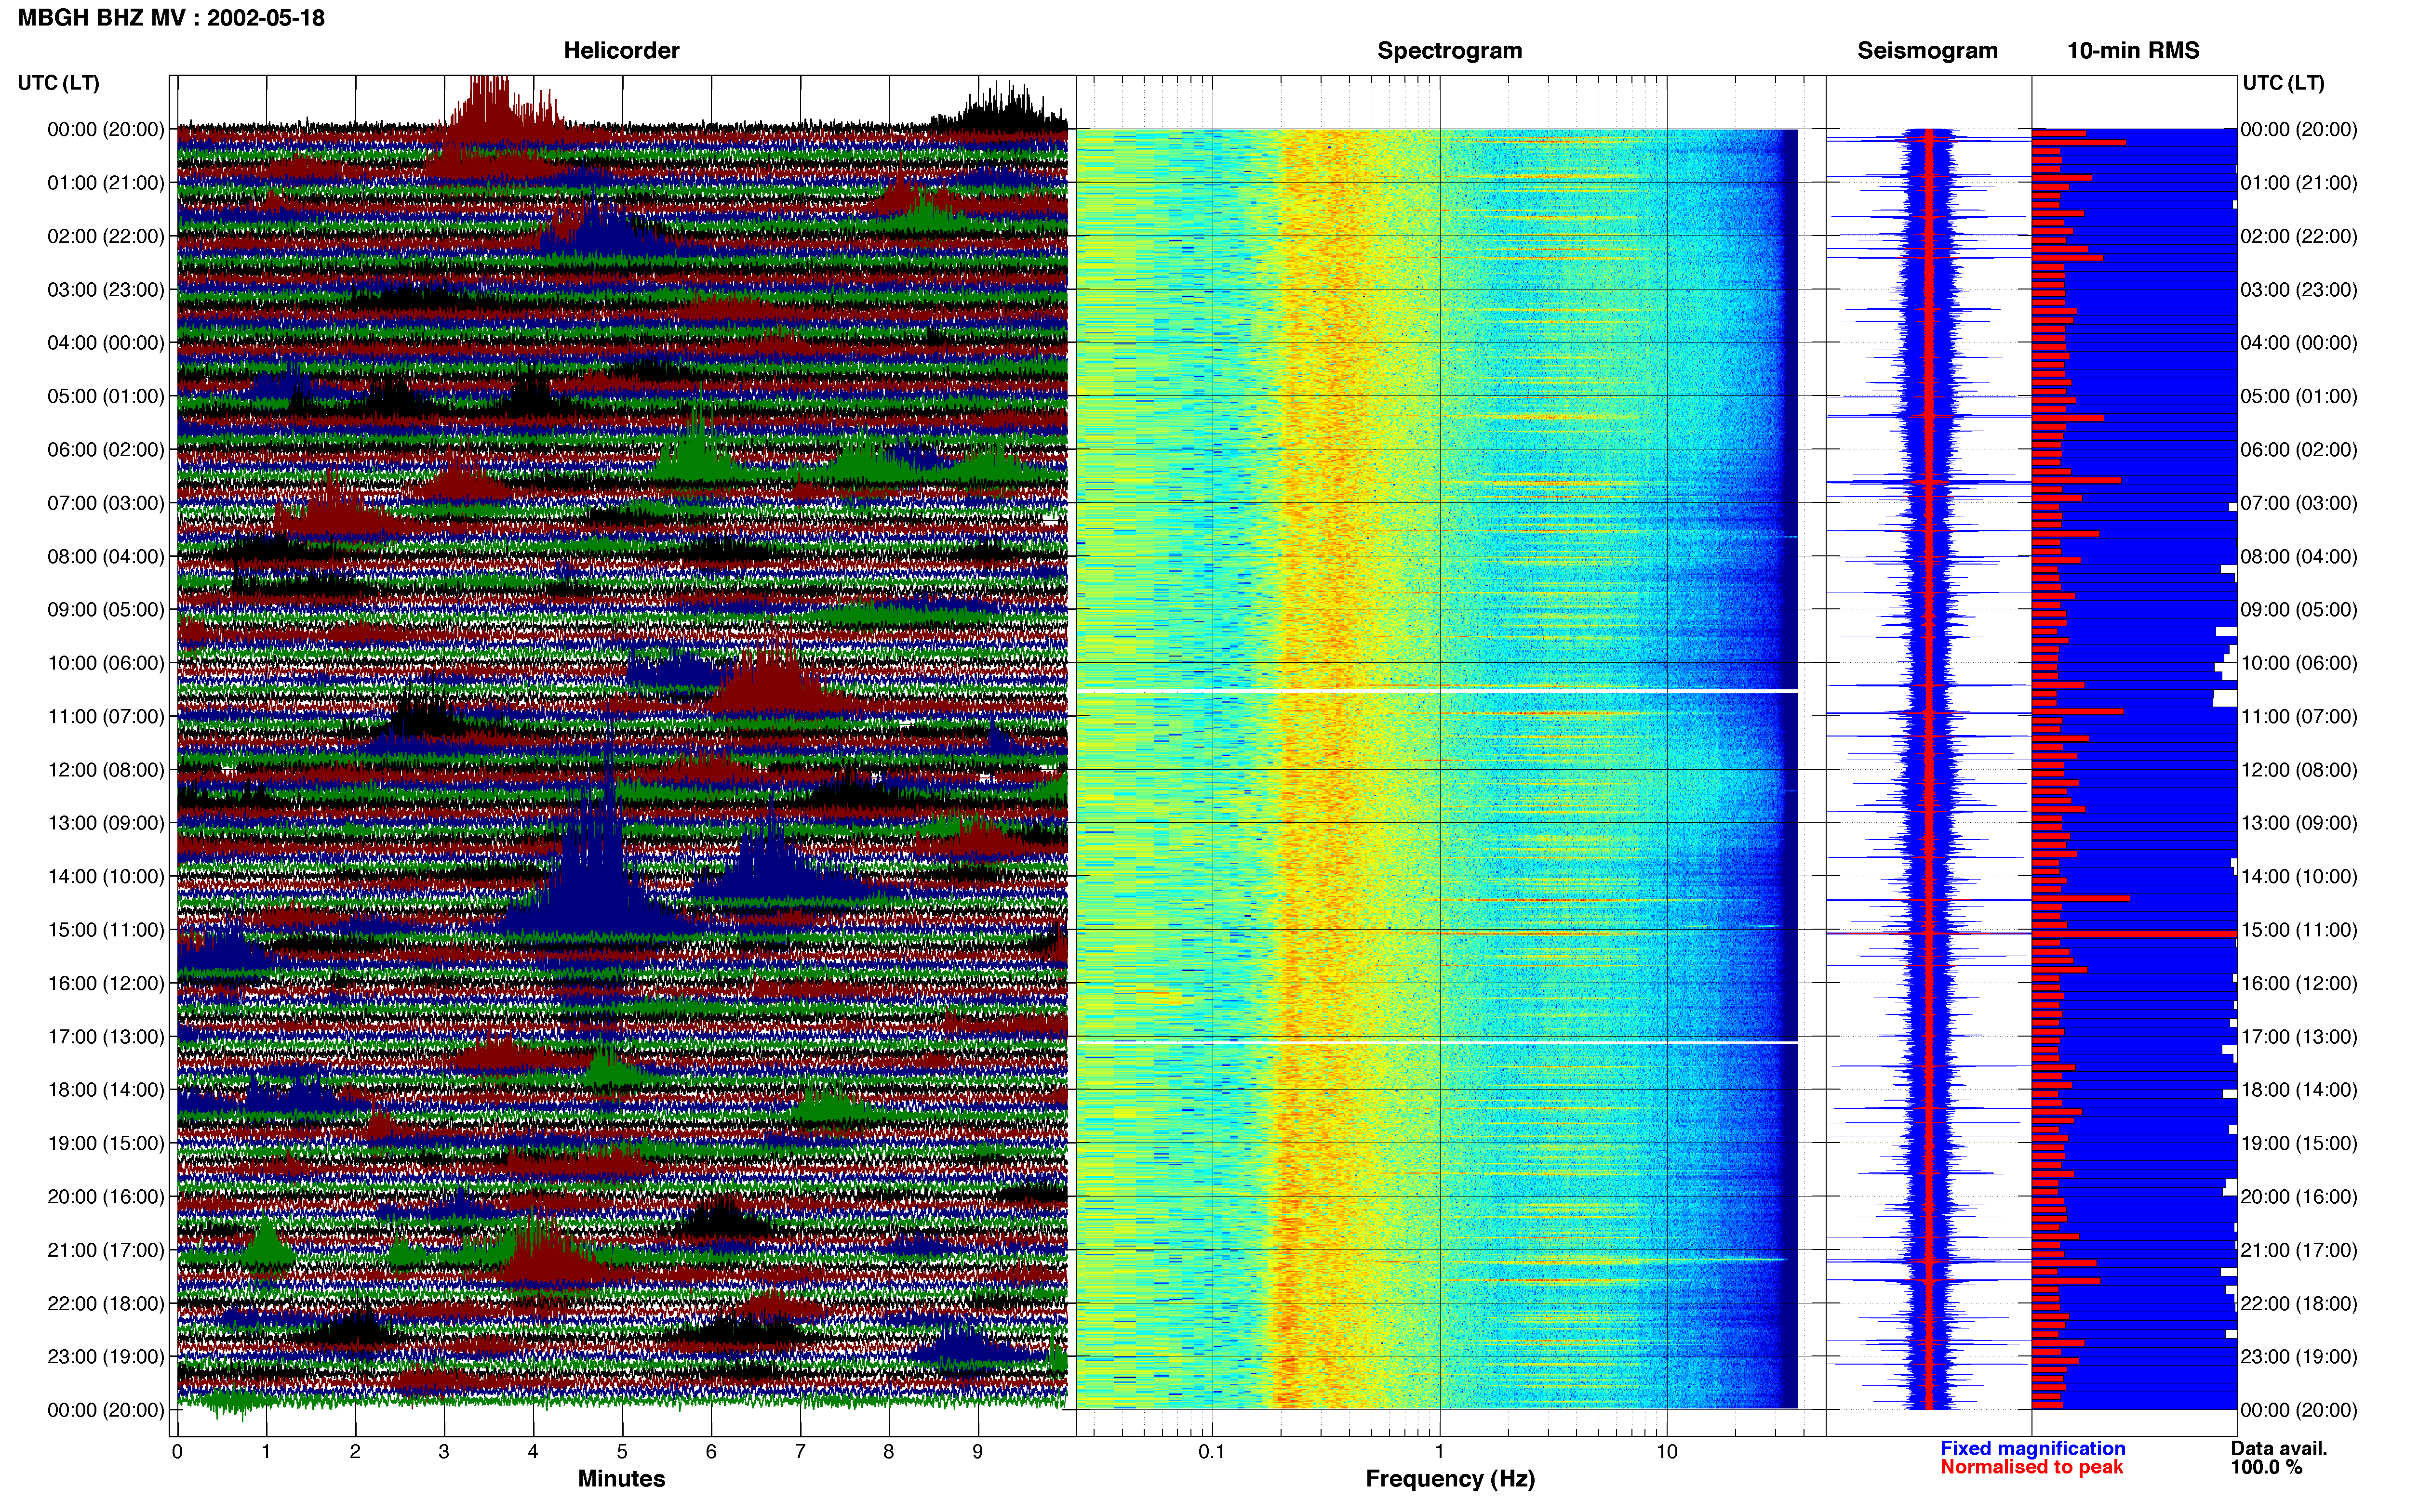Click the white data gap line in spectrogram near 17:00
2419x1512 pixels.
[1437, 1042]
